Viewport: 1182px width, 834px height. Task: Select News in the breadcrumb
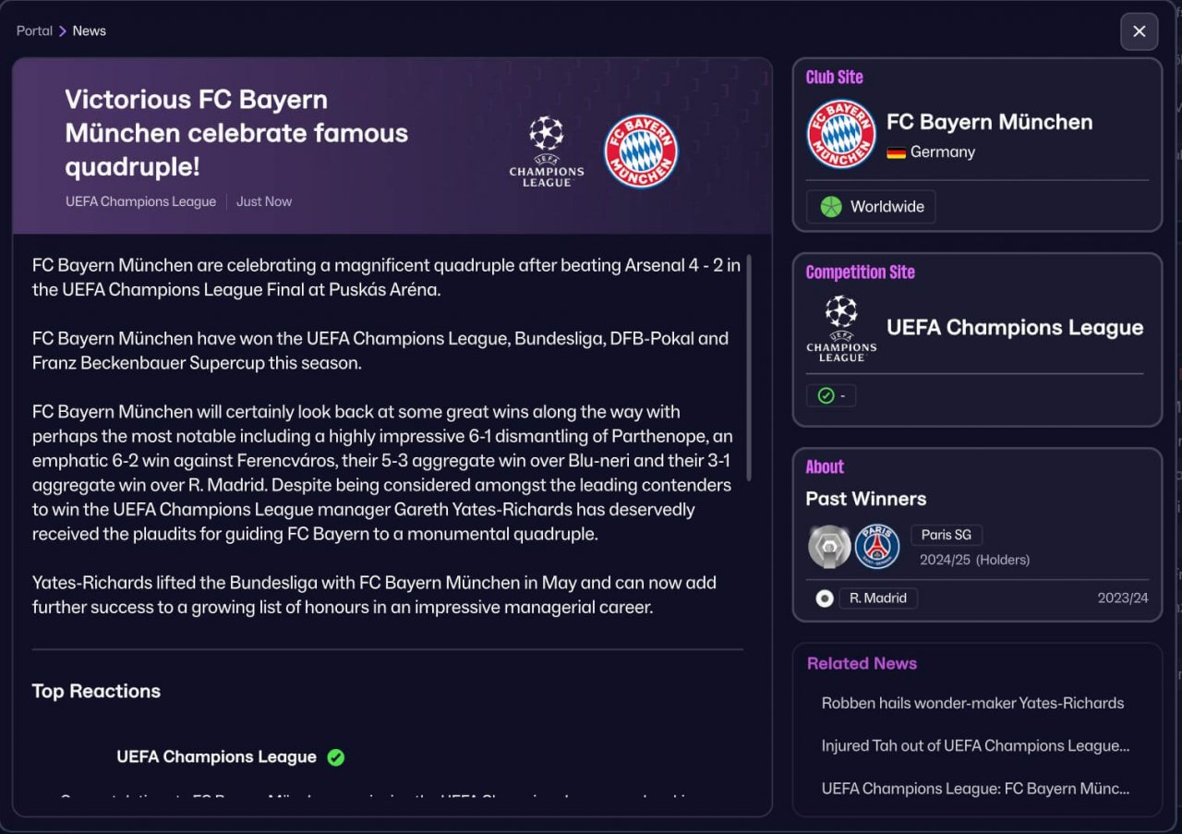(x=90, y=30)
